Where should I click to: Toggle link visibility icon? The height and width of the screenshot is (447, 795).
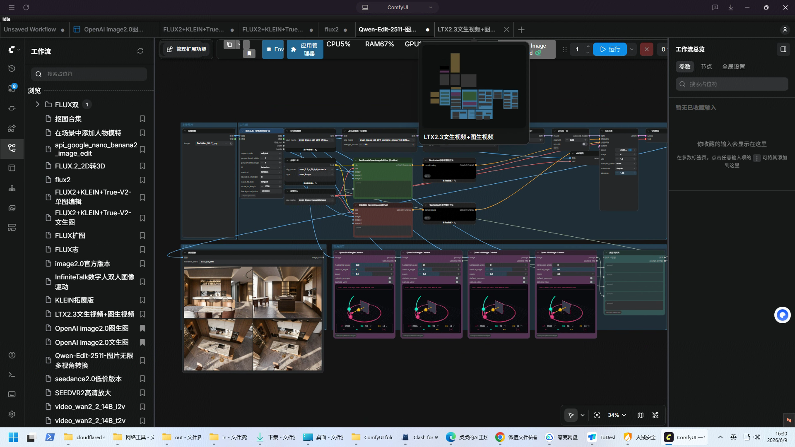click(655, 415)
